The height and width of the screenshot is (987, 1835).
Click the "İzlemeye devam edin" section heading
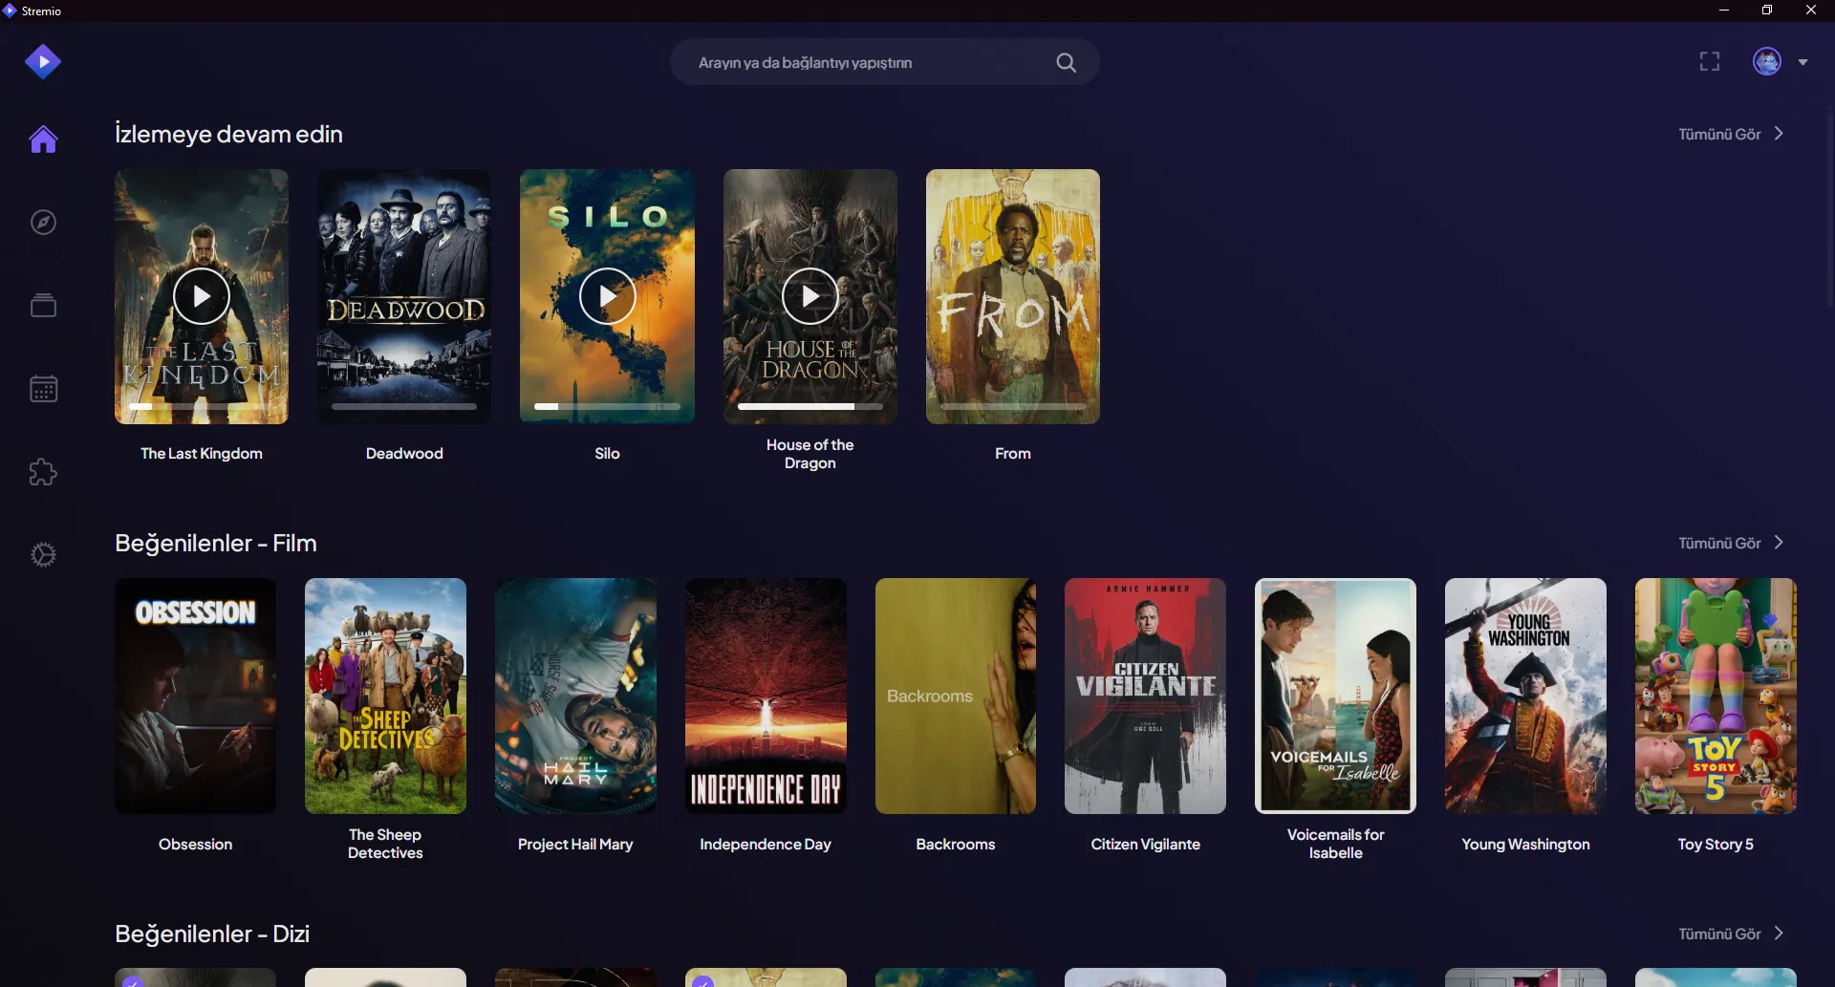228,135
